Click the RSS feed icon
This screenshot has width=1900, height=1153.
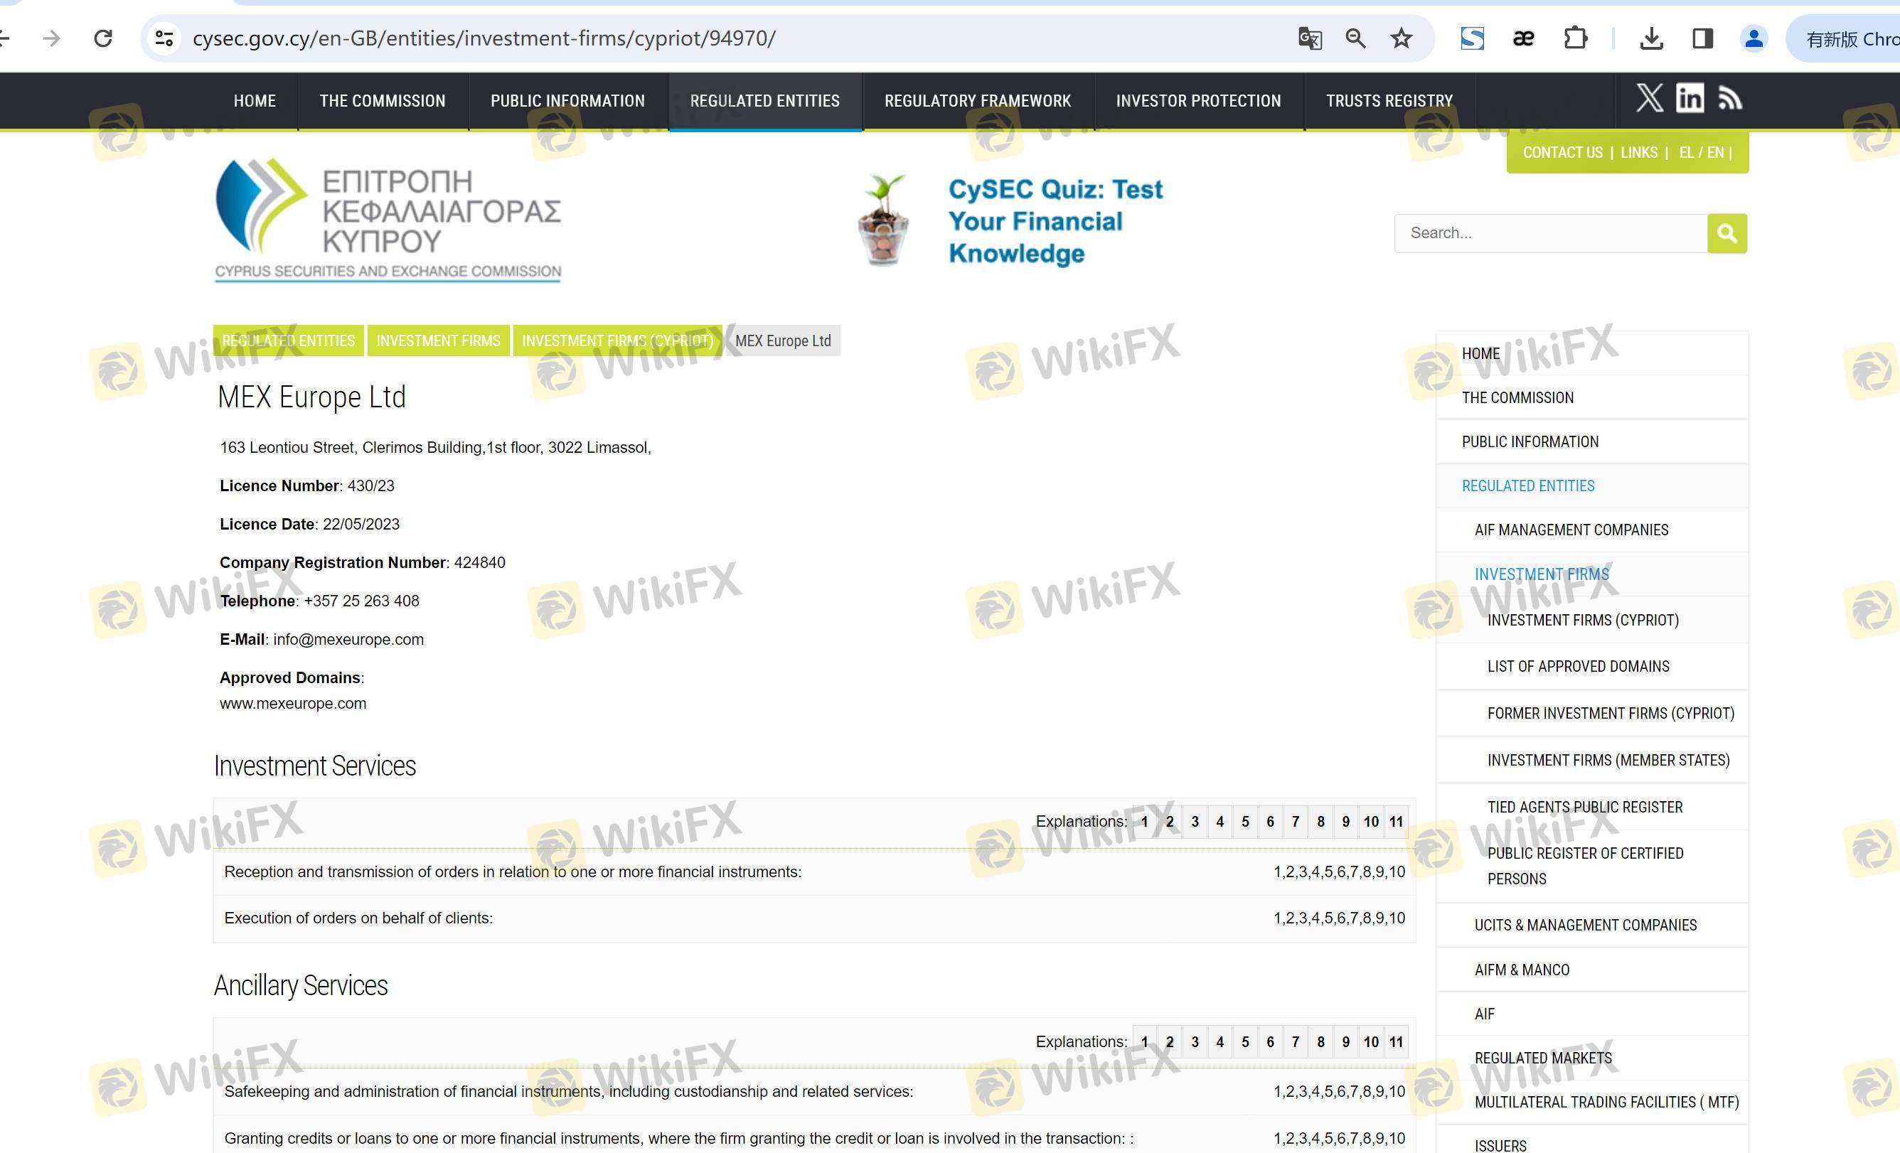point(1729,99)
